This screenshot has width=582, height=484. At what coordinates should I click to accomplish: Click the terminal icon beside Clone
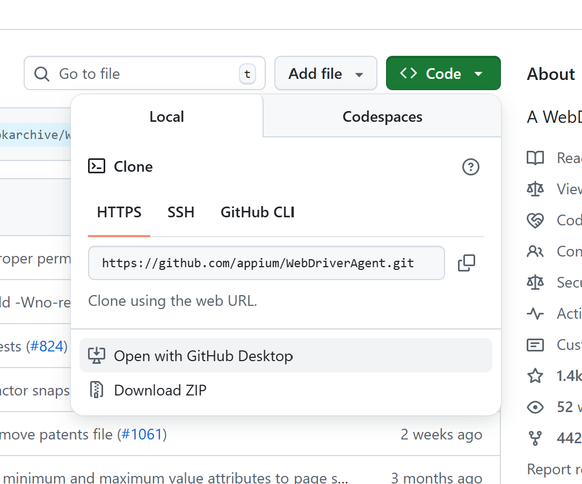(x=97, y=166)
